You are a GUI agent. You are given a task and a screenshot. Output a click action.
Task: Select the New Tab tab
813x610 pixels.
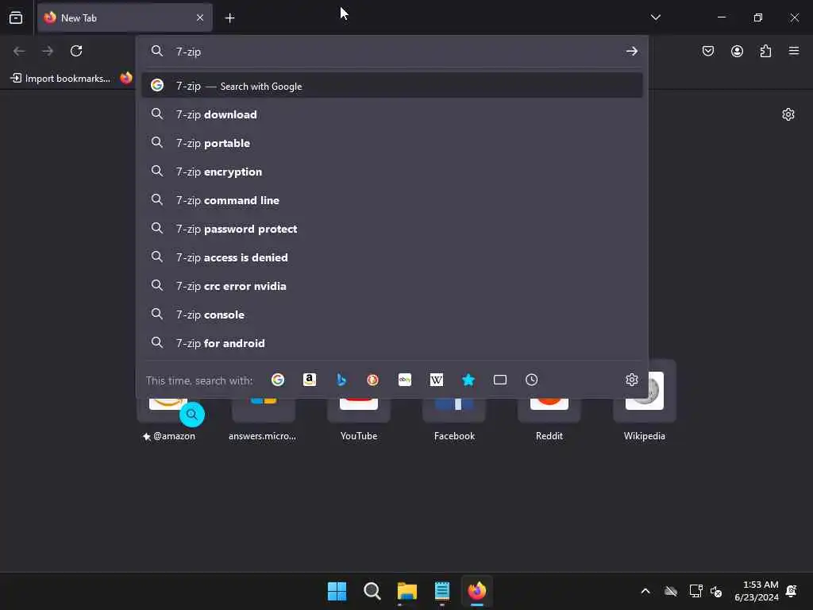click(x=125, y=17)
